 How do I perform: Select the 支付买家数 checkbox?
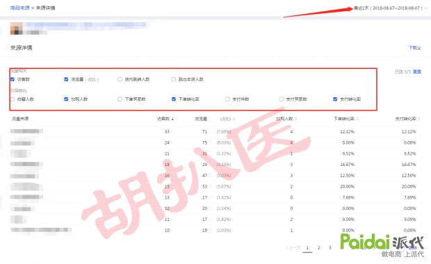click(282, 99)
